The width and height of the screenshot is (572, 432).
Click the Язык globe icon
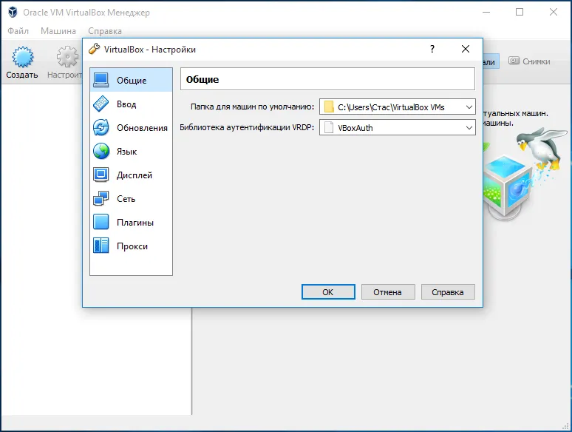coord(101,151)
